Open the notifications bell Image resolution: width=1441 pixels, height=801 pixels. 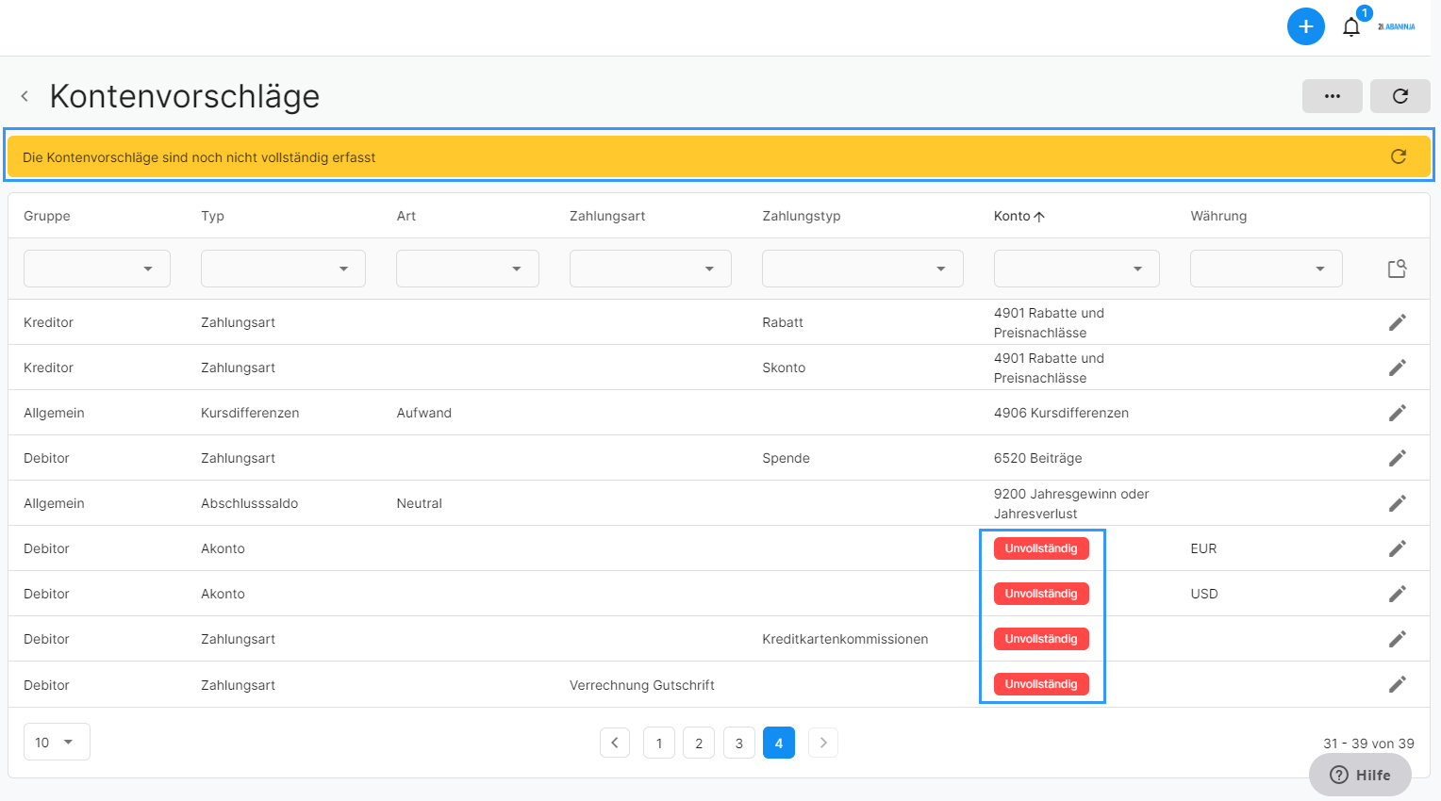(1351, 26)
